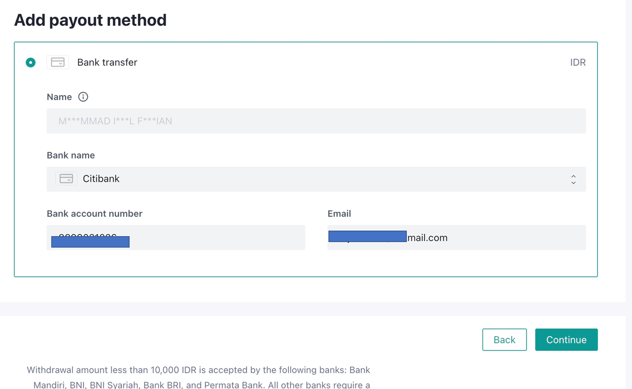
Task: Click the blue redaction box over the email
Action: [x=367, y=236]
